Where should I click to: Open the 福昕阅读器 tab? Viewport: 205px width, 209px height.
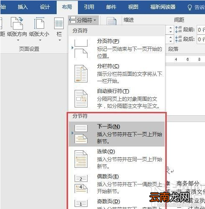(163, 7)
